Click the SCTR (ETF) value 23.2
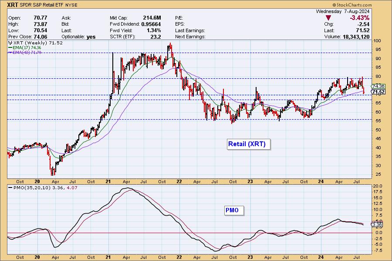 156,37
